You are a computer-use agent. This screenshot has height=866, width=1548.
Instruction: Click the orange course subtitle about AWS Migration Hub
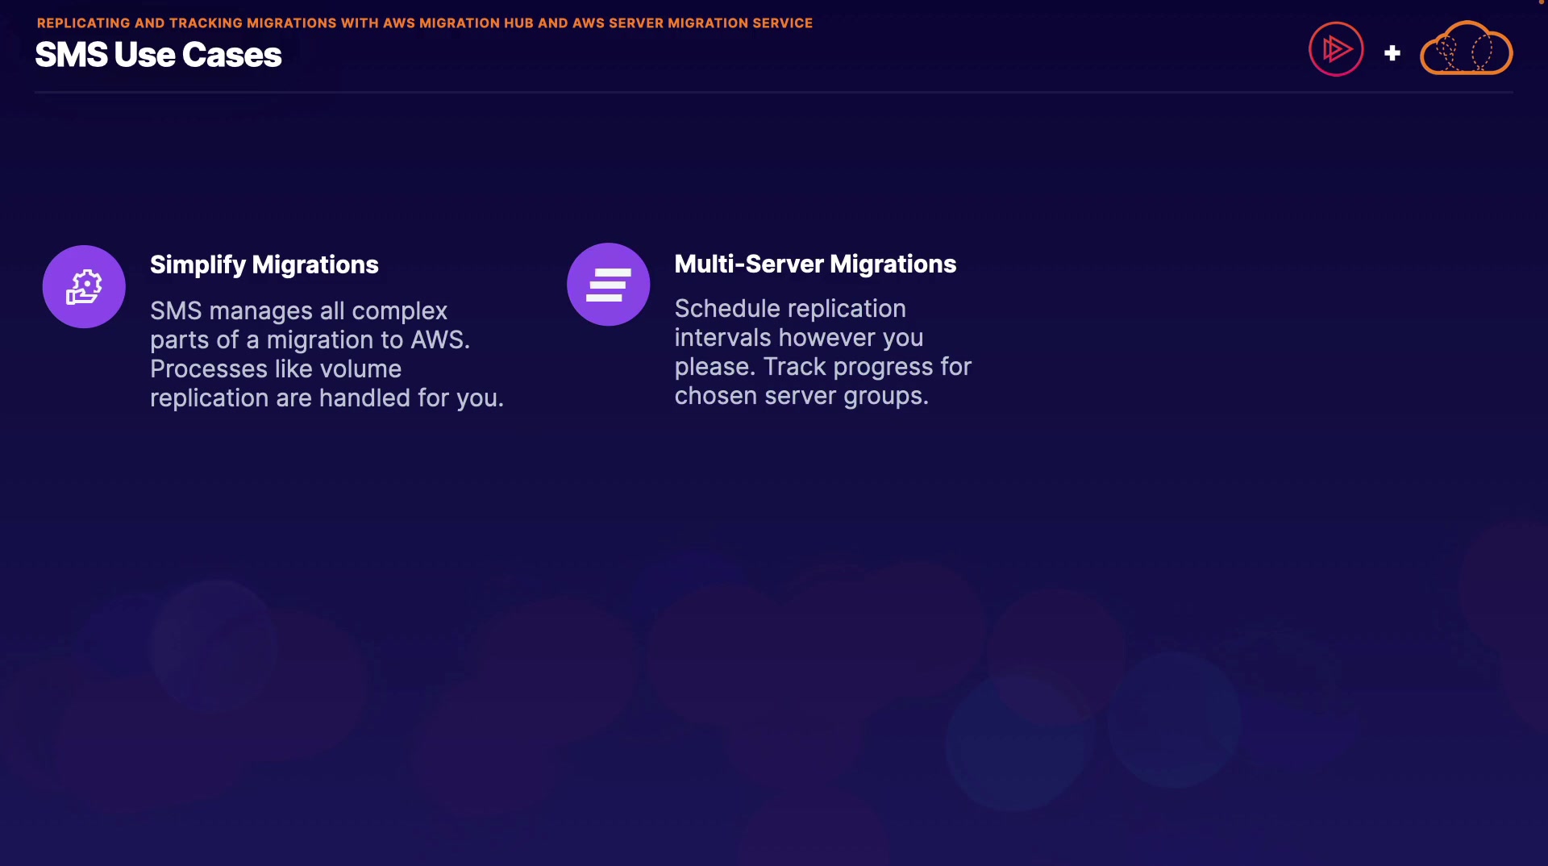coord(425,23)
